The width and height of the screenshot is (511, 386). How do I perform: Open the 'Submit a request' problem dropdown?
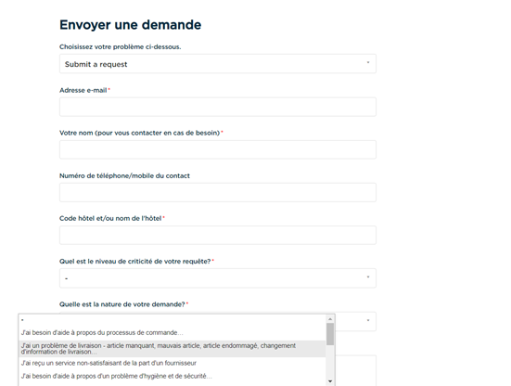[x=218, y=64]
